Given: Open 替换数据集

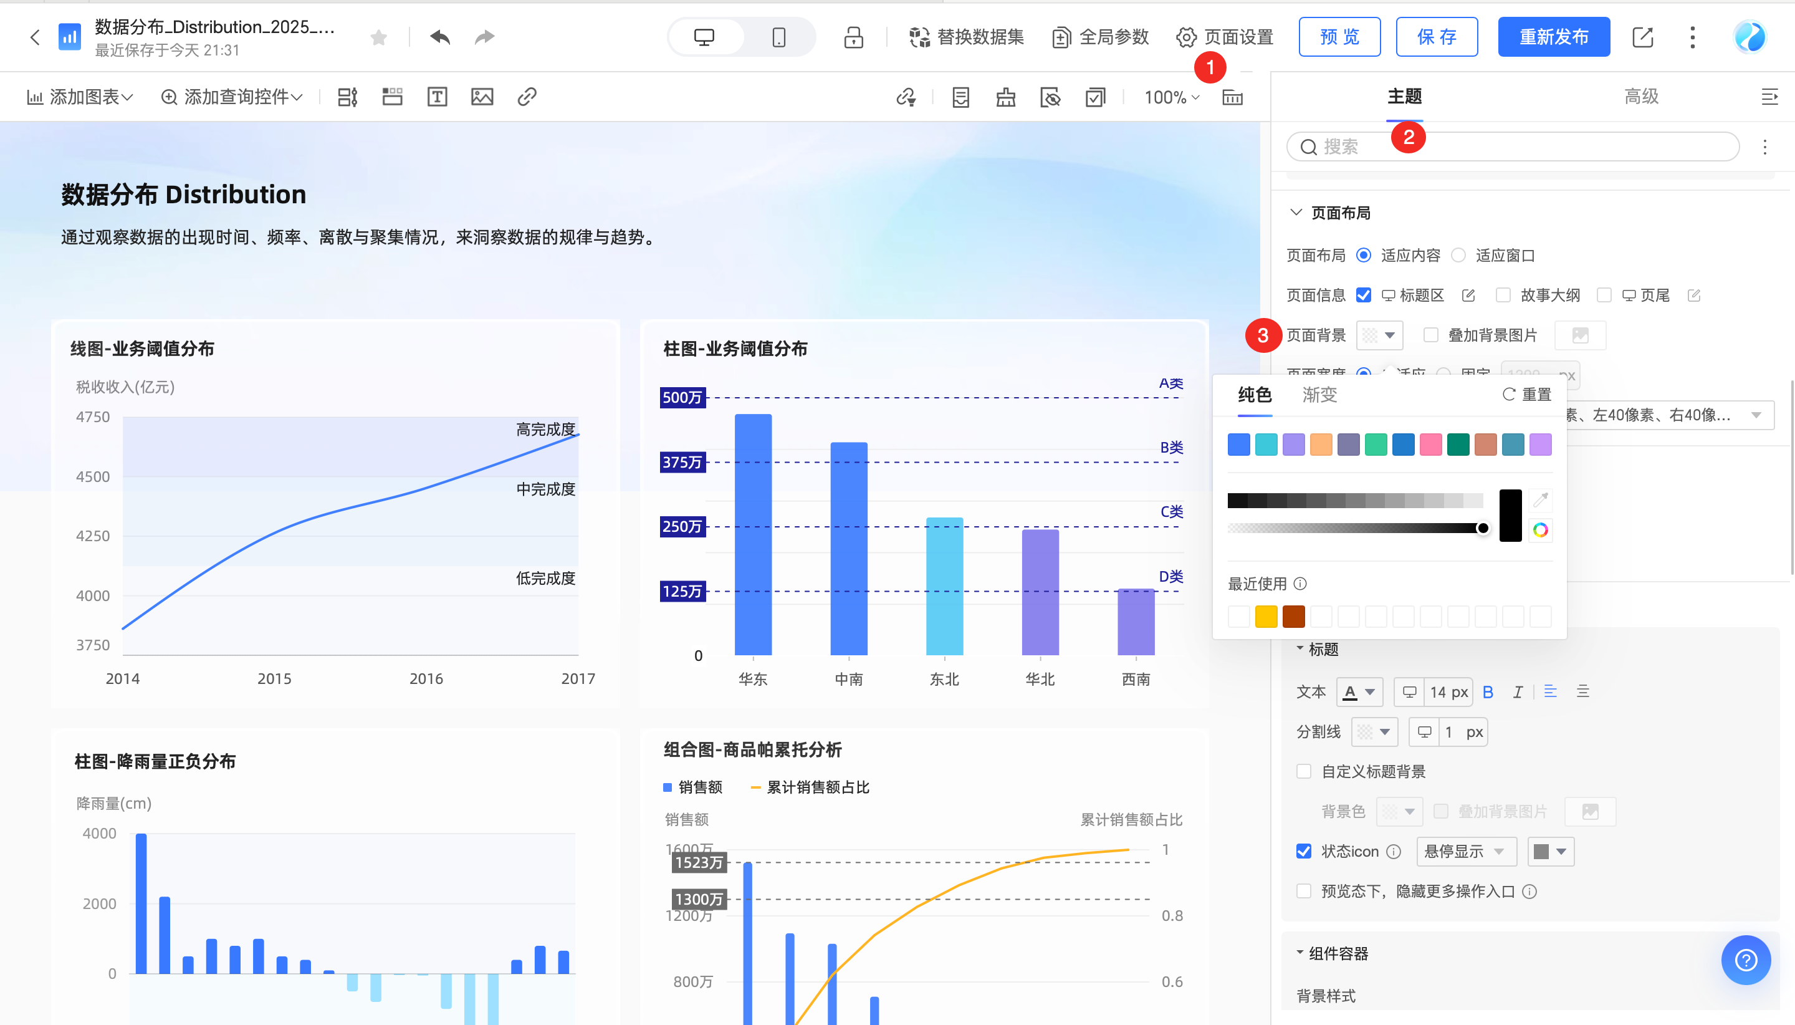Looking at the screenshot, I should click(966, 37).
